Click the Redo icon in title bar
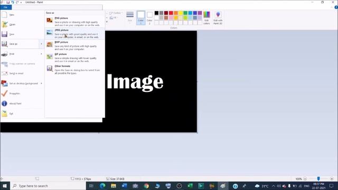This screenshot has height=190, width=338. pyautogui.click(x=17, y=2)
